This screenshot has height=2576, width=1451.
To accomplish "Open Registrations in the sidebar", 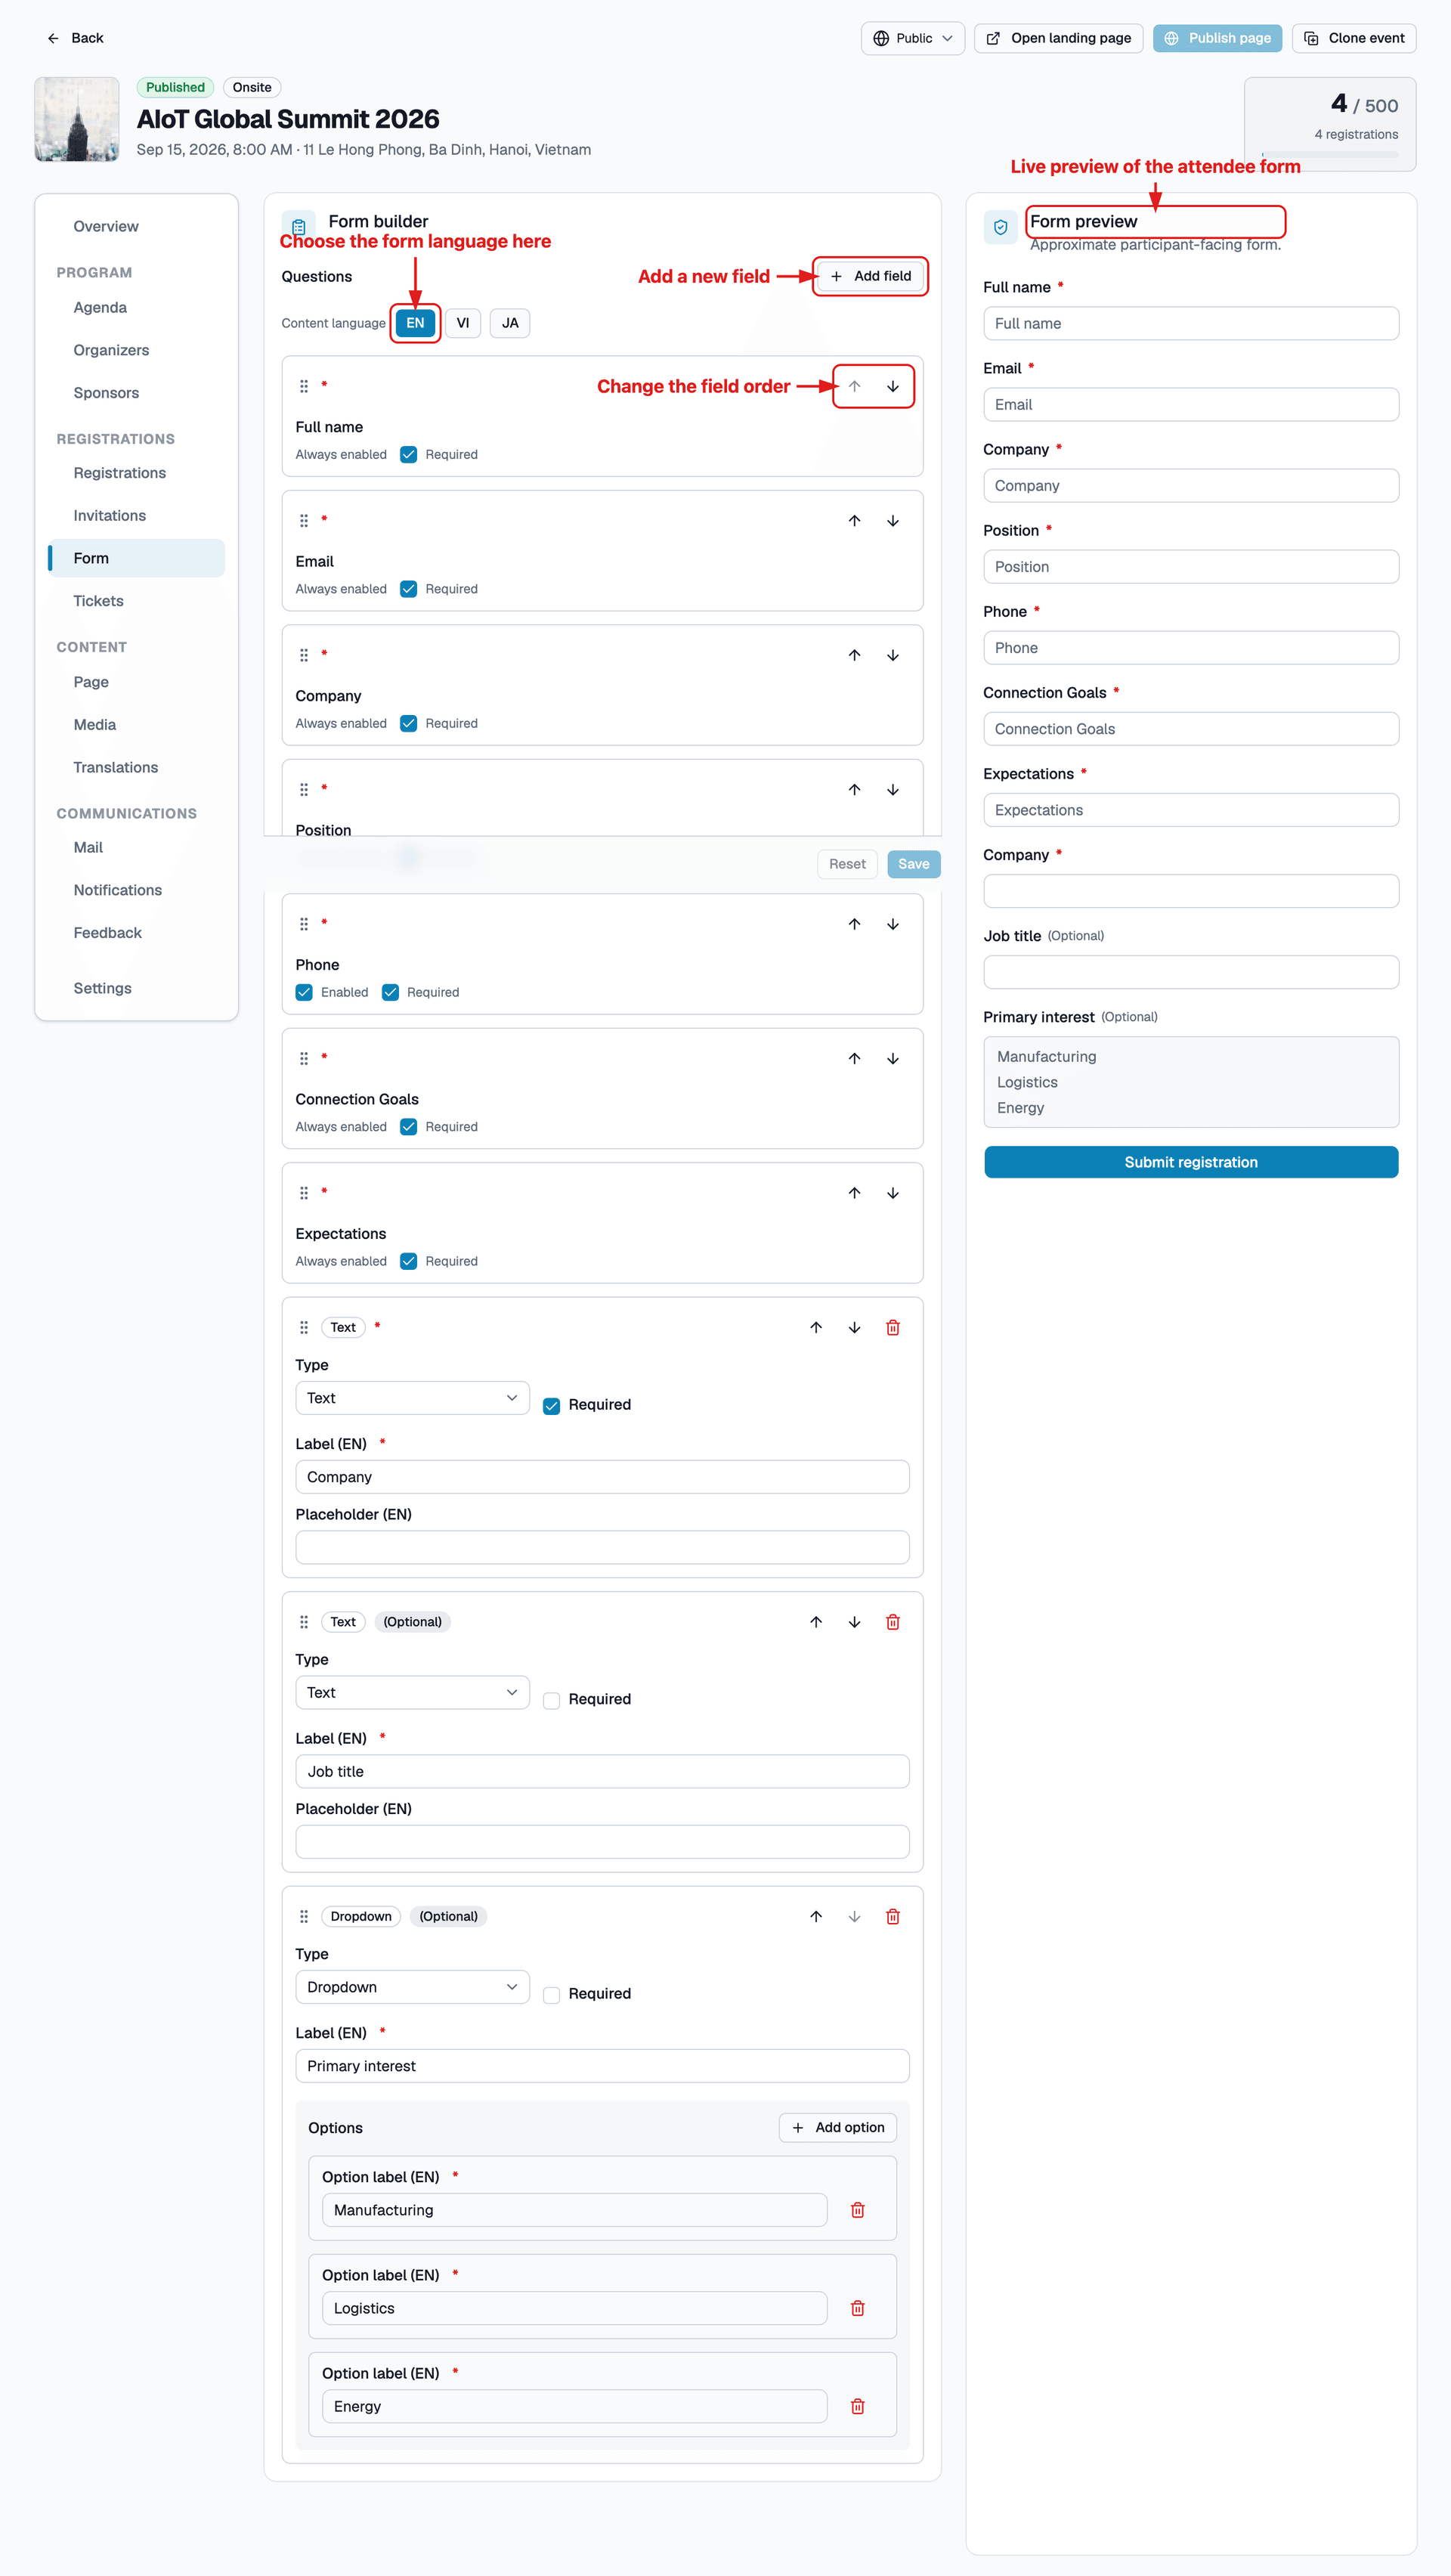I will tap(120, 473).
